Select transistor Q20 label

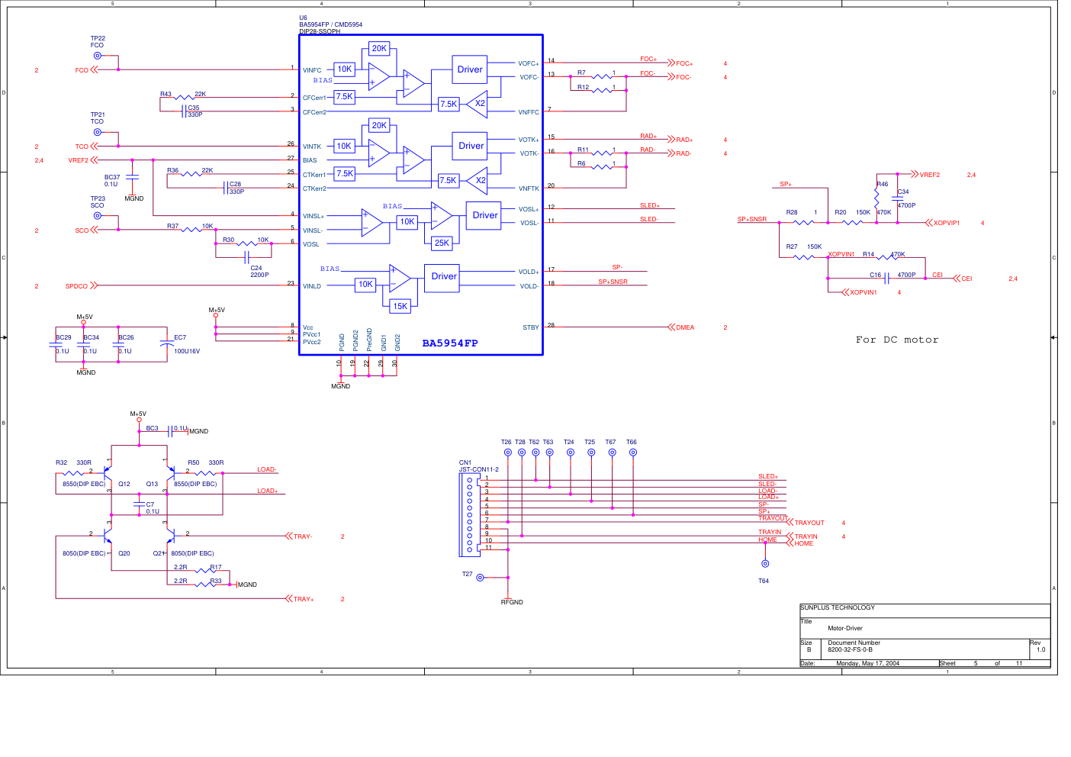[124, 553]
